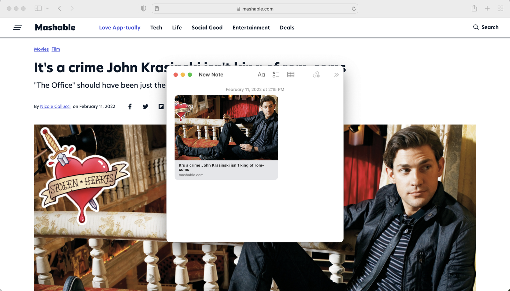This screenshot has width=510, height=291.
Task: Click link title text in note card
Action: coord(221,167)
